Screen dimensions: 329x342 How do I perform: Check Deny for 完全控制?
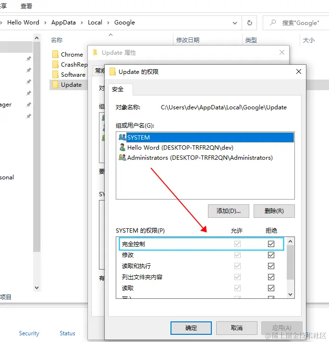(x=271, y=244)
